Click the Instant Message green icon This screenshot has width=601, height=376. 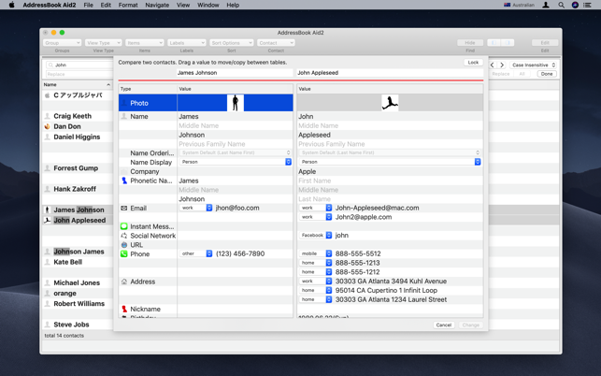[123, 226]
